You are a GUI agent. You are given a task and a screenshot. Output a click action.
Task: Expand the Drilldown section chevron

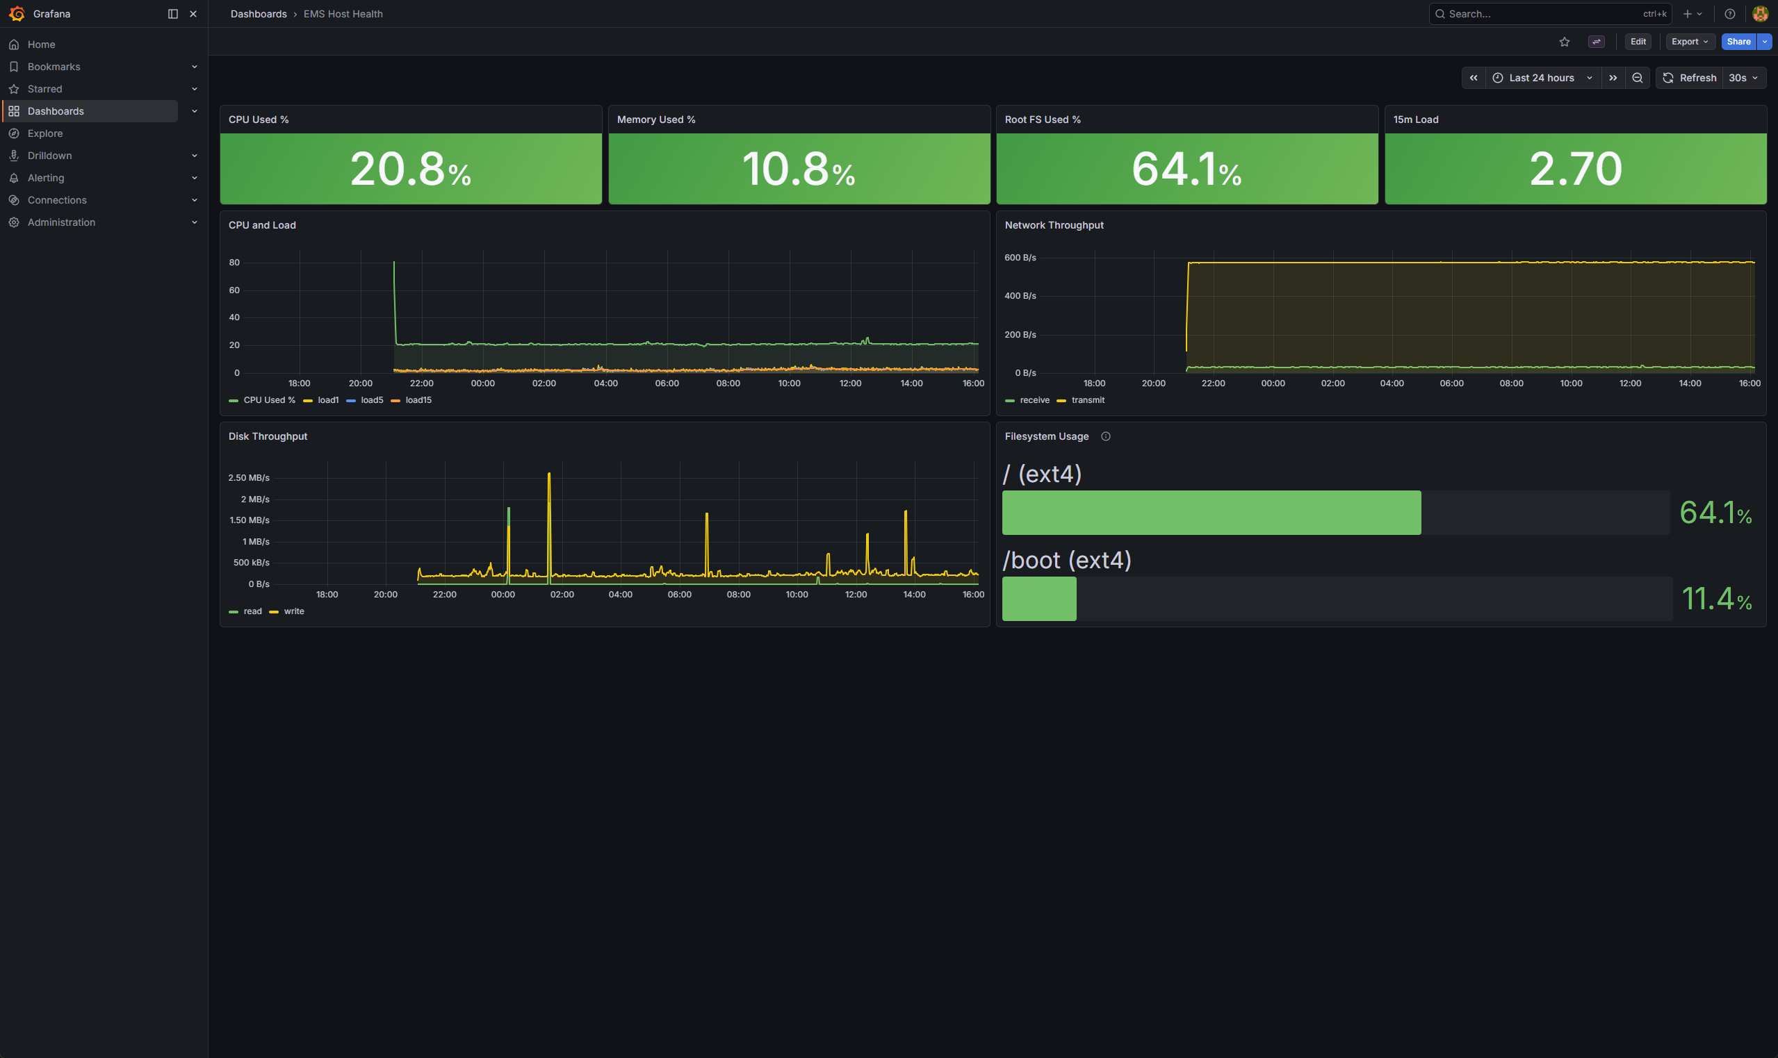[194, 156]
